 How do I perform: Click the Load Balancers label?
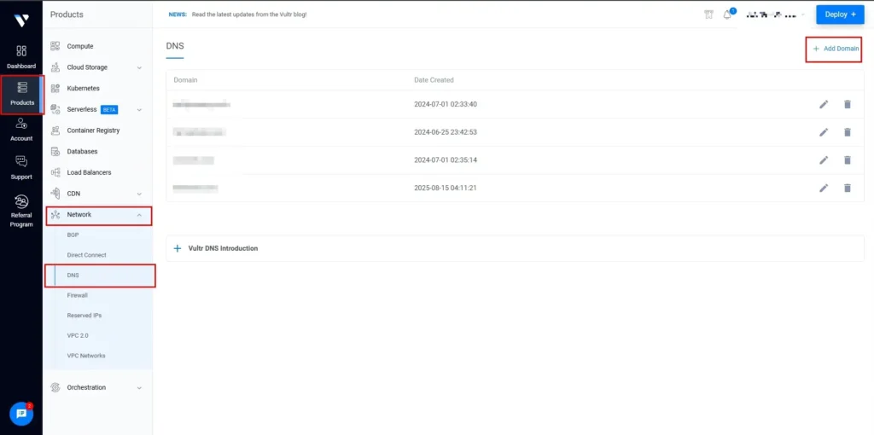click(89, 172)
